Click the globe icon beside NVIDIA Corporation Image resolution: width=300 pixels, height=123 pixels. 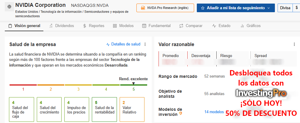click(9, 7)
